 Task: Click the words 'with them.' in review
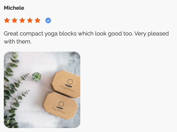18,42
